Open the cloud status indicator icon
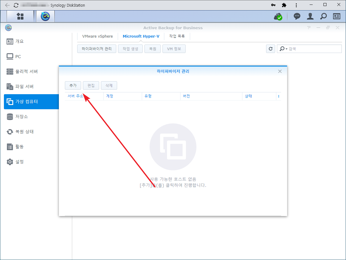Viewport: 346px width, 260px height. [278, 16]
